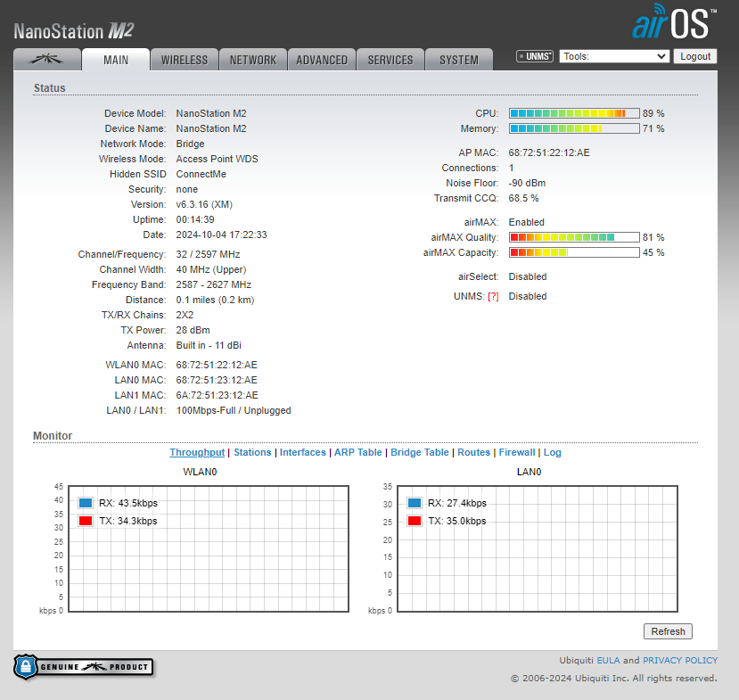739x700 pixels.
Task: Click the LAN0 throughput graph
Action: [x=538, y=548]
